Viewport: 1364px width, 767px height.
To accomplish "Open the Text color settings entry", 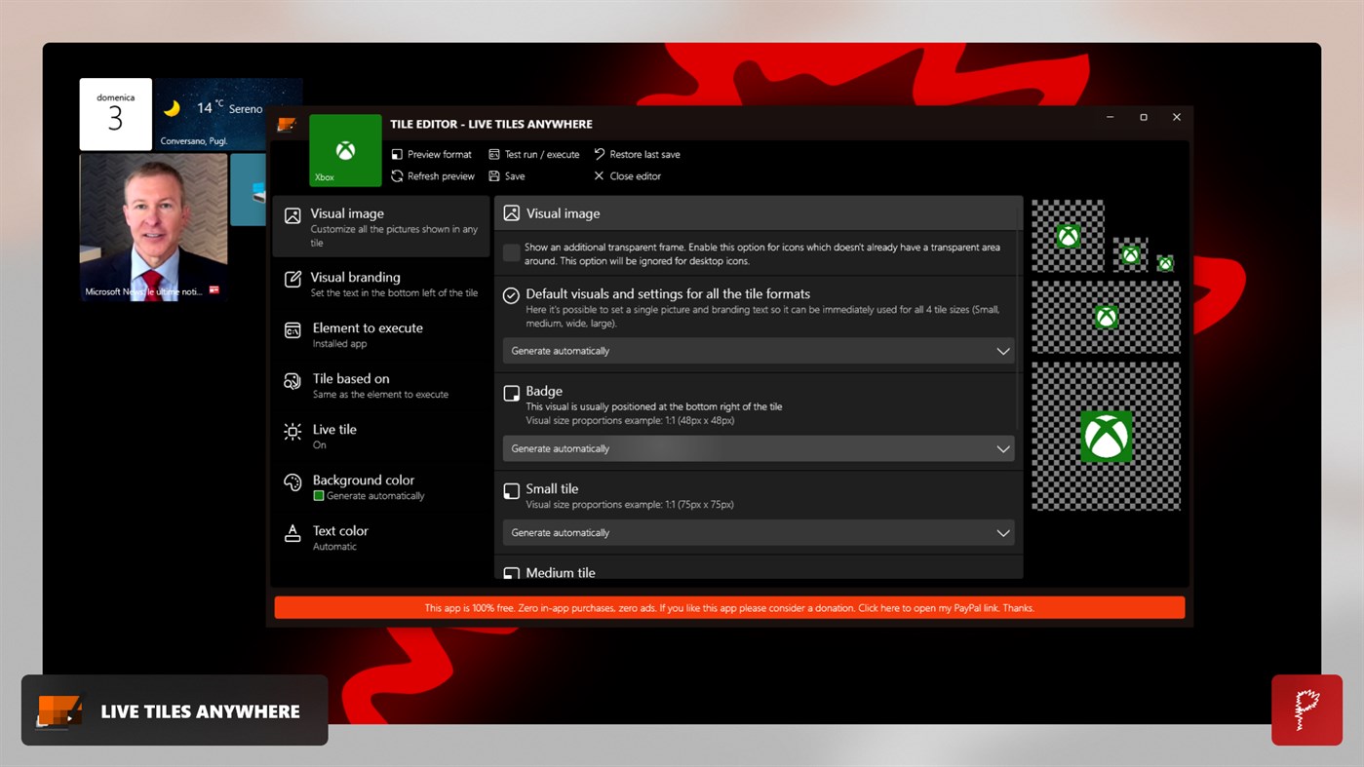I will tap(380, 537).
